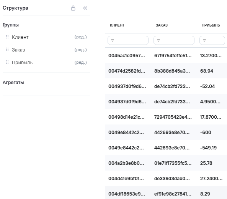The height and width of the screenshot is (199, 227).
Task: Select client cell 0045ac1c0957...
Action: (127, 55)
